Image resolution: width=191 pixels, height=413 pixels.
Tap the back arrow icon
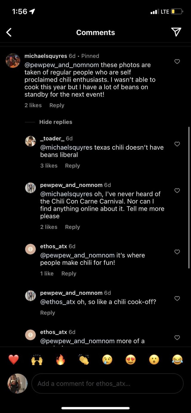click(9, 32)
